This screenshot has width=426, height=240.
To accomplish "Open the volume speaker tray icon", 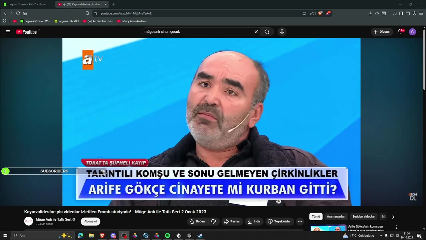I will click(x=397, y=236).
